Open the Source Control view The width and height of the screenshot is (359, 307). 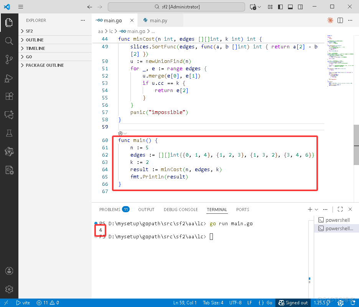pos(9,59)
